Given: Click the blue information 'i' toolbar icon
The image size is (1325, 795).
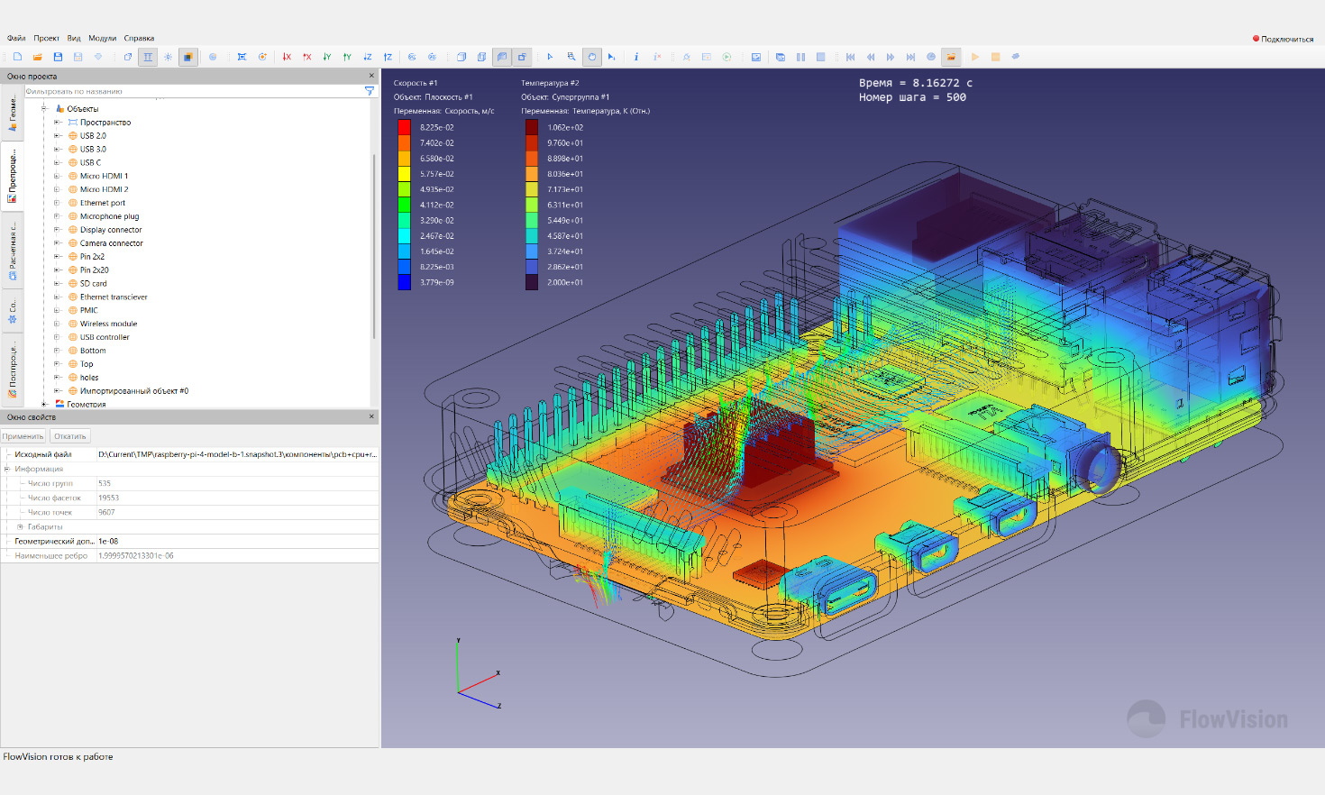Looking at the screenshot, I should pos(636,57).
